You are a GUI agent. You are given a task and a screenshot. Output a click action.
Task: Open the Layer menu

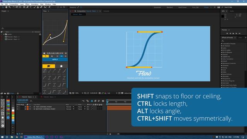[22, 4]
